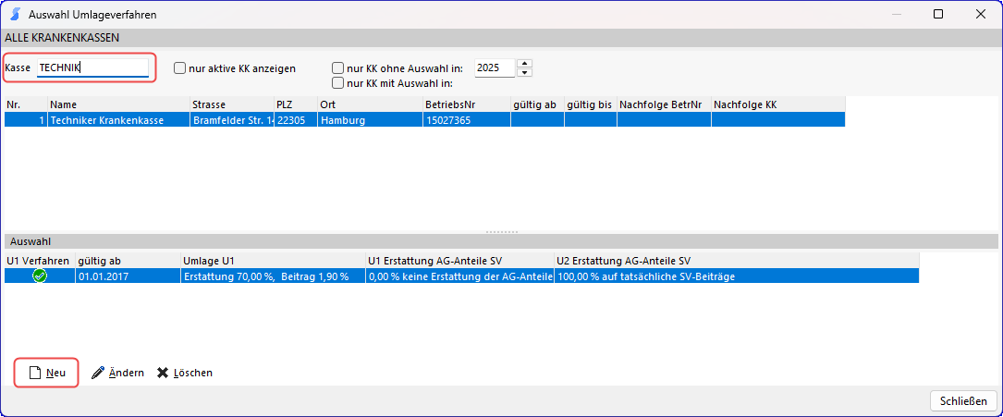
Task: Click the 'U1 Verfahren' column header
Action: pos(40,261)
